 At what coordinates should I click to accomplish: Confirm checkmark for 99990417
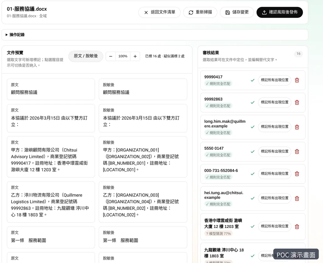click(x=252, y=80)
